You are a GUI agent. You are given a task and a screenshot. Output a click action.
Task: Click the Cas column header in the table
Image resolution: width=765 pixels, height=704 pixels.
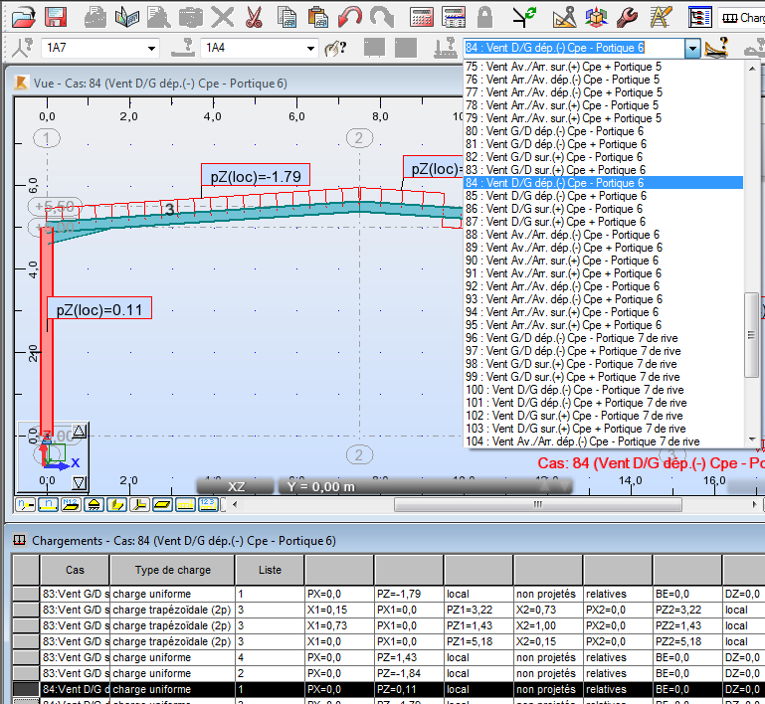(x=75, y=570)
